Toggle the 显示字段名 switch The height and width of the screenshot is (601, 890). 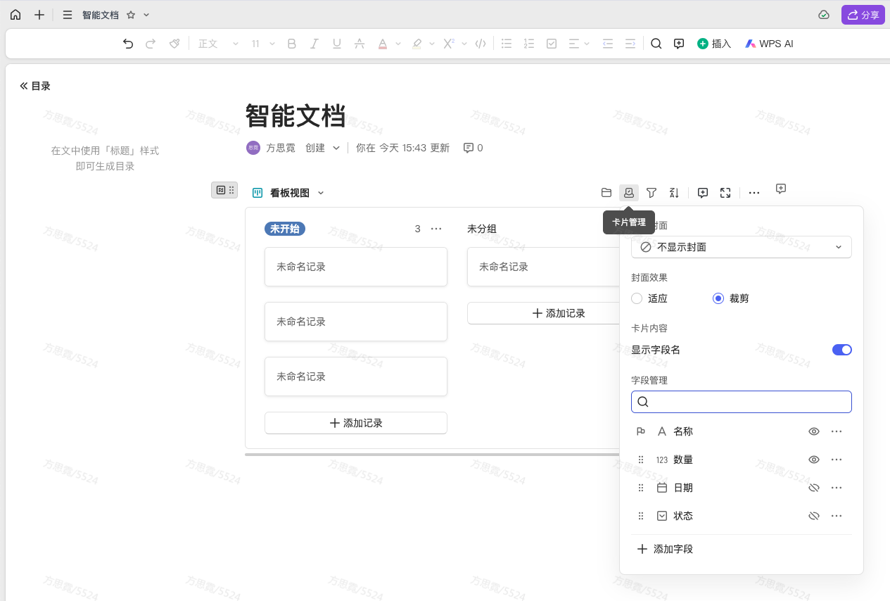coord(841,350)
